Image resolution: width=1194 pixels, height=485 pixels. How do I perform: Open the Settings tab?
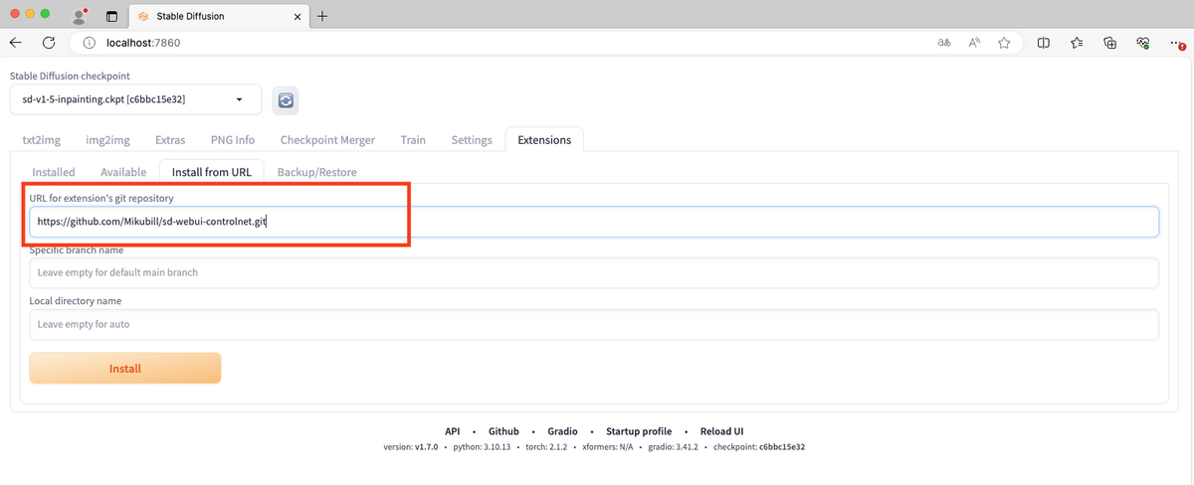472,140
